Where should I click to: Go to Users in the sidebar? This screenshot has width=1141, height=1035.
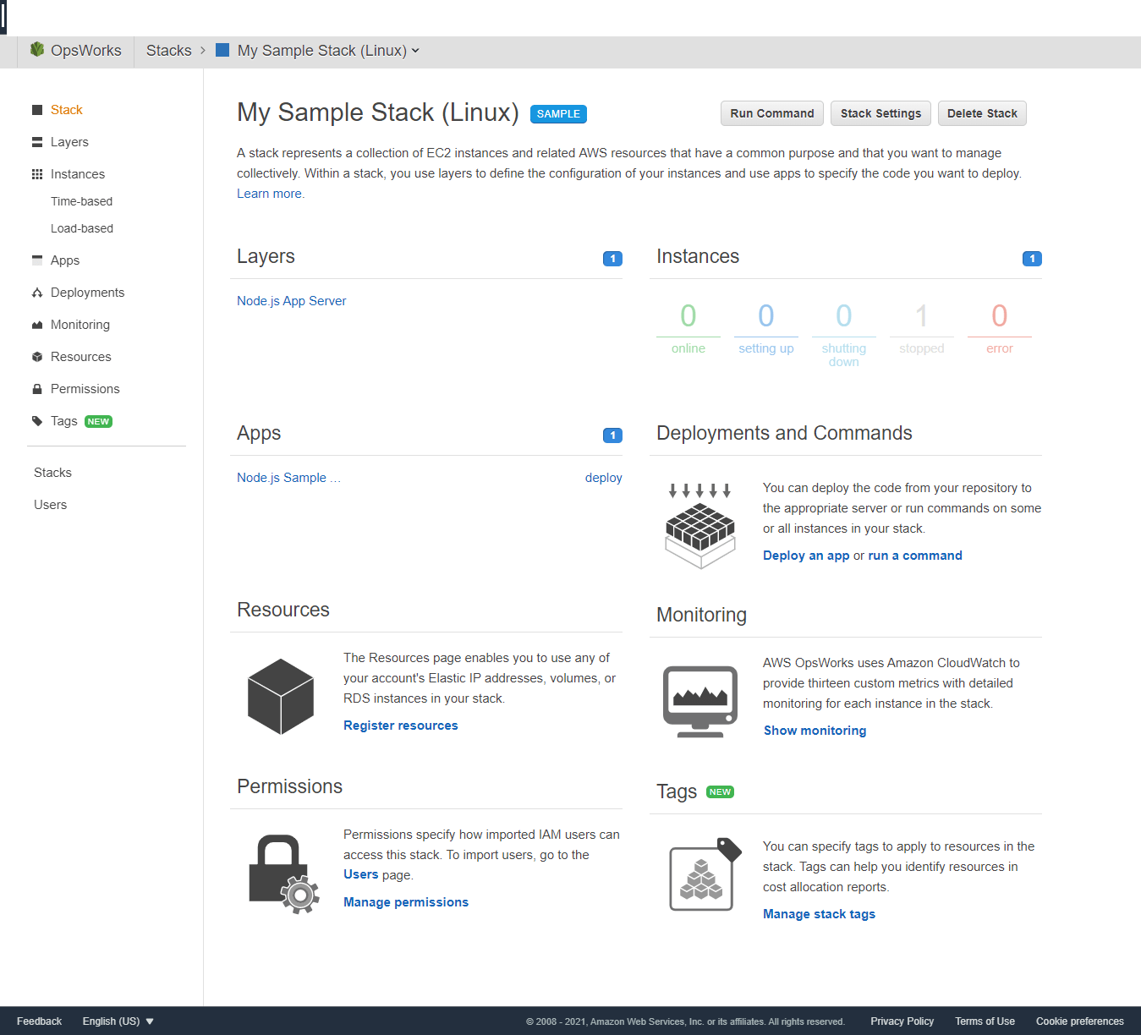[x=50, y=505]
